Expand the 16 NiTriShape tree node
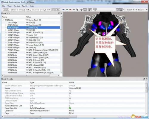149x119 pixels. (x=6, y=30)
